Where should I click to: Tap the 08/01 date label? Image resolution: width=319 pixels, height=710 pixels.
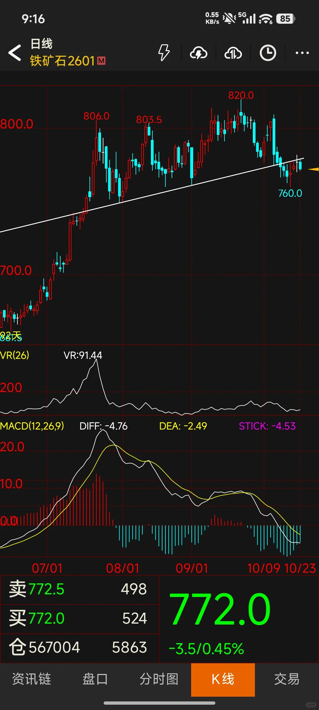click(123, 568)
